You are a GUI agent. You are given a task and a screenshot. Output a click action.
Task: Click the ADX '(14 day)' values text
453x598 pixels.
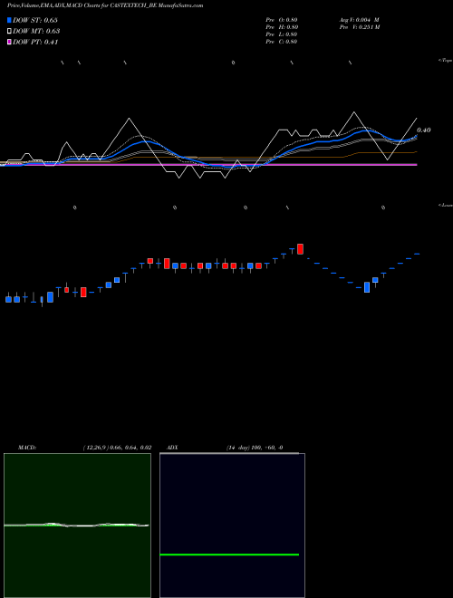click(255, 448)
